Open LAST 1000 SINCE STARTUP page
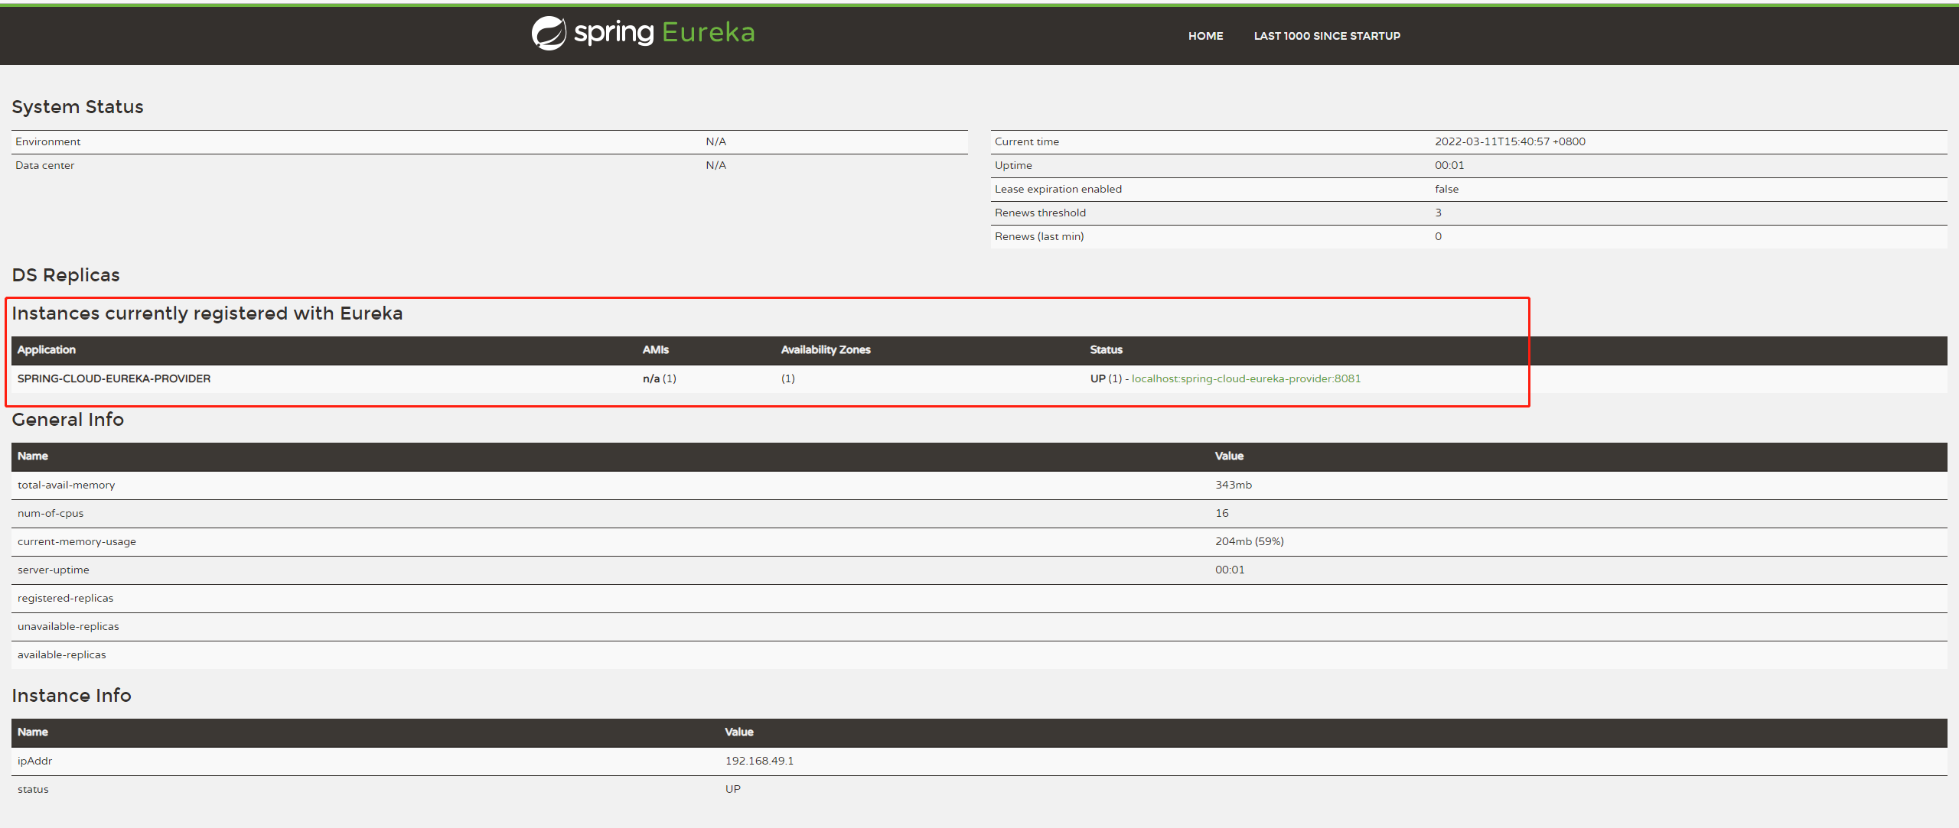The image size is (1959, 828). point(1327,36)
